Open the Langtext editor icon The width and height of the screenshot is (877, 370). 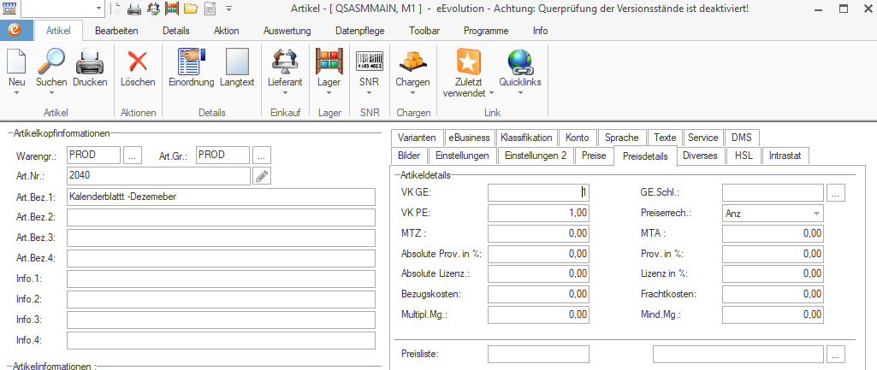[x=237, y=62]
